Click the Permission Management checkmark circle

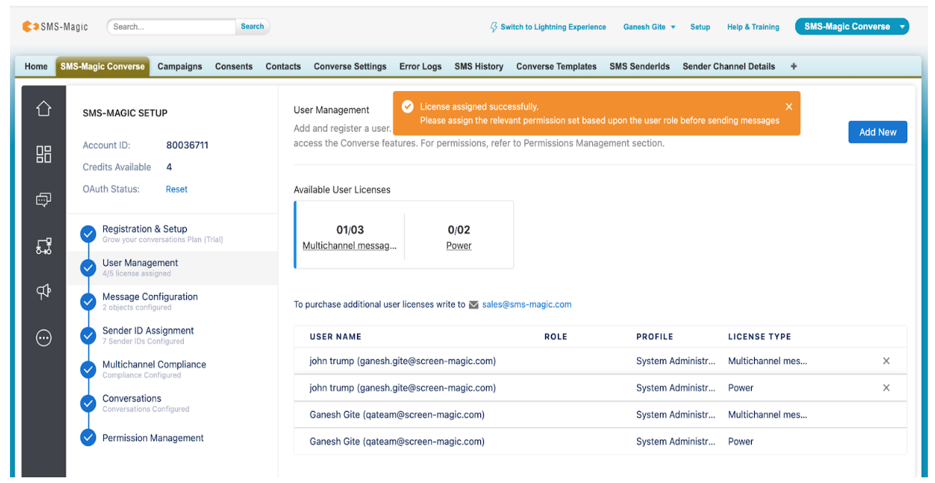pyautogui.click(x=88, y=437)
